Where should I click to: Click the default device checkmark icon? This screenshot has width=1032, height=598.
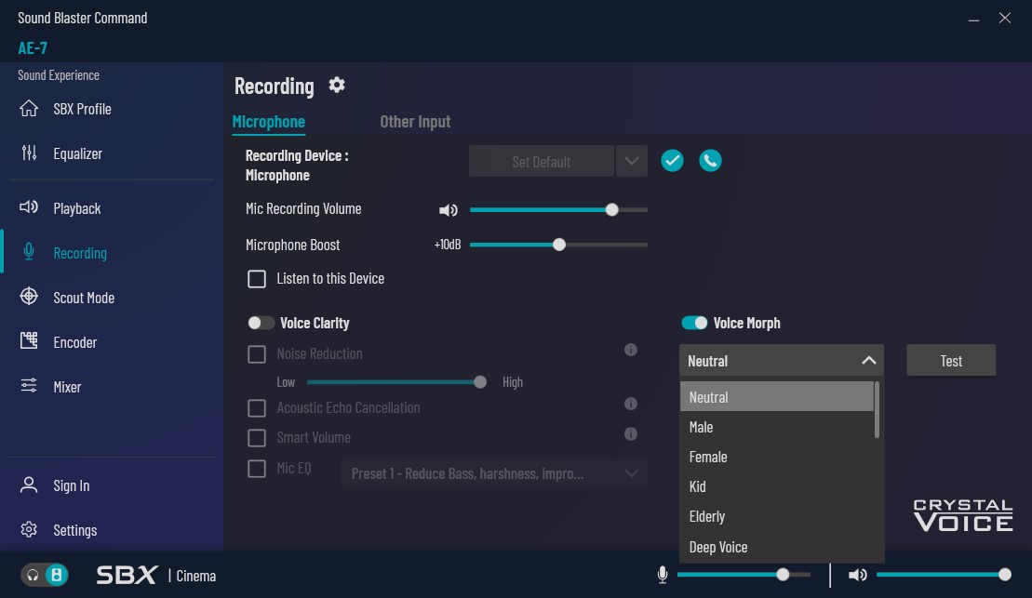(x=672, y=161)
